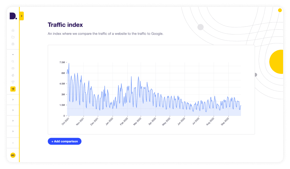Expand the first collapsed sidebar section
Image resolution: width=290 pixels, height=169 pixels.
pyautogui.click(x=13, y=99)
